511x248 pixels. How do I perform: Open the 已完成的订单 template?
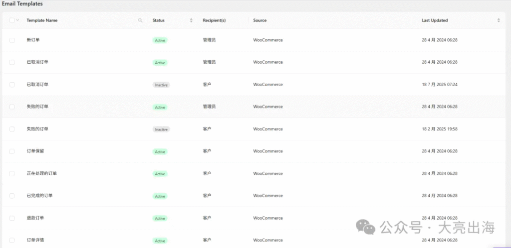point(39,196)
